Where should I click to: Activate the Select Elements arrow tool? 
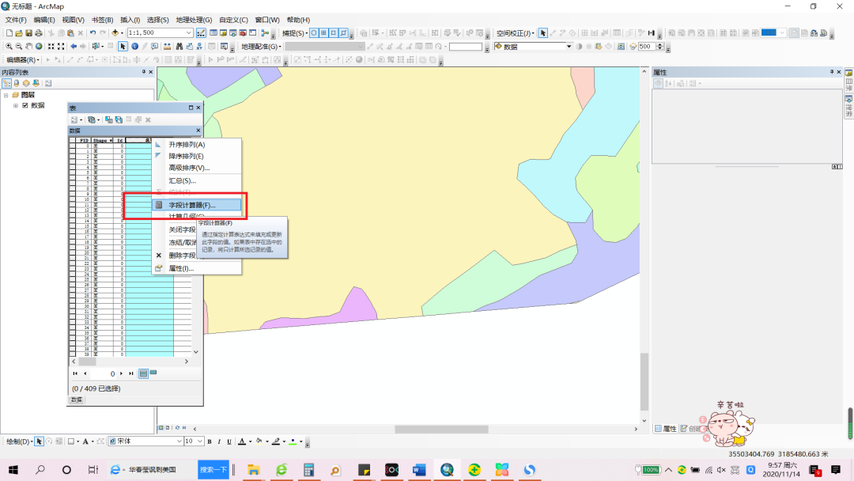pos(123,47)
